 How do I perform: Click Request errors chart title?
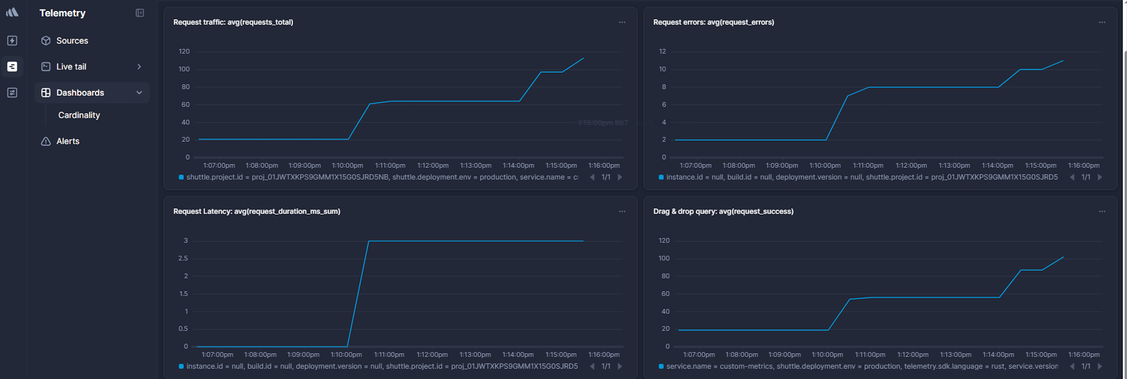click(713, 22)
